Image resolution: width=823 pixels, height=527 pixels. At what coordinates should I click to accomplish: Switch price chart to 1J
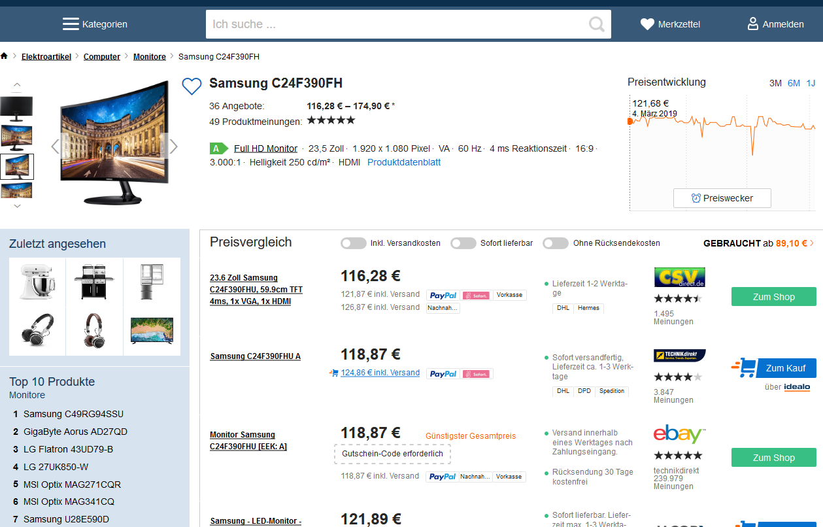811,83
